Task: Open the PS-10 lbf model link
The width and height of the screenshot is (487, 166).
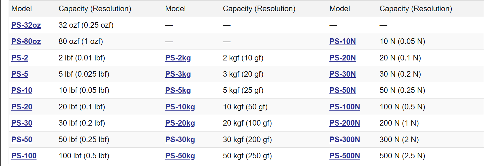Action: [x=22, y=91]
